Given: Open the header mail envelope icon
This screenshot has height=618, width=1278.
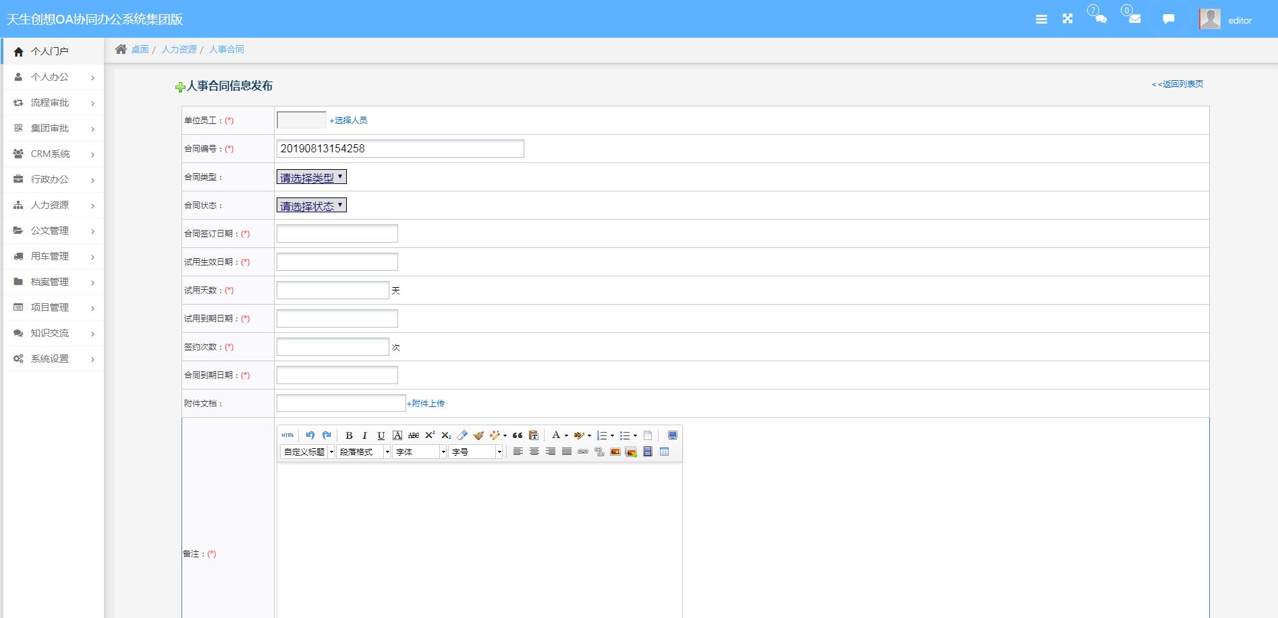Looking at the screenshot, I should coord(1135,19).
